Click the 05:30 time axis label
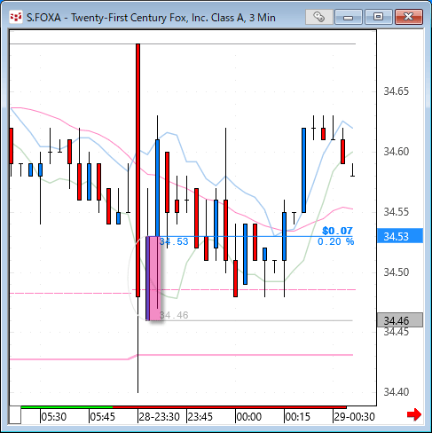Viewport: 432px width, 433px height. click(x=53, y=417)
